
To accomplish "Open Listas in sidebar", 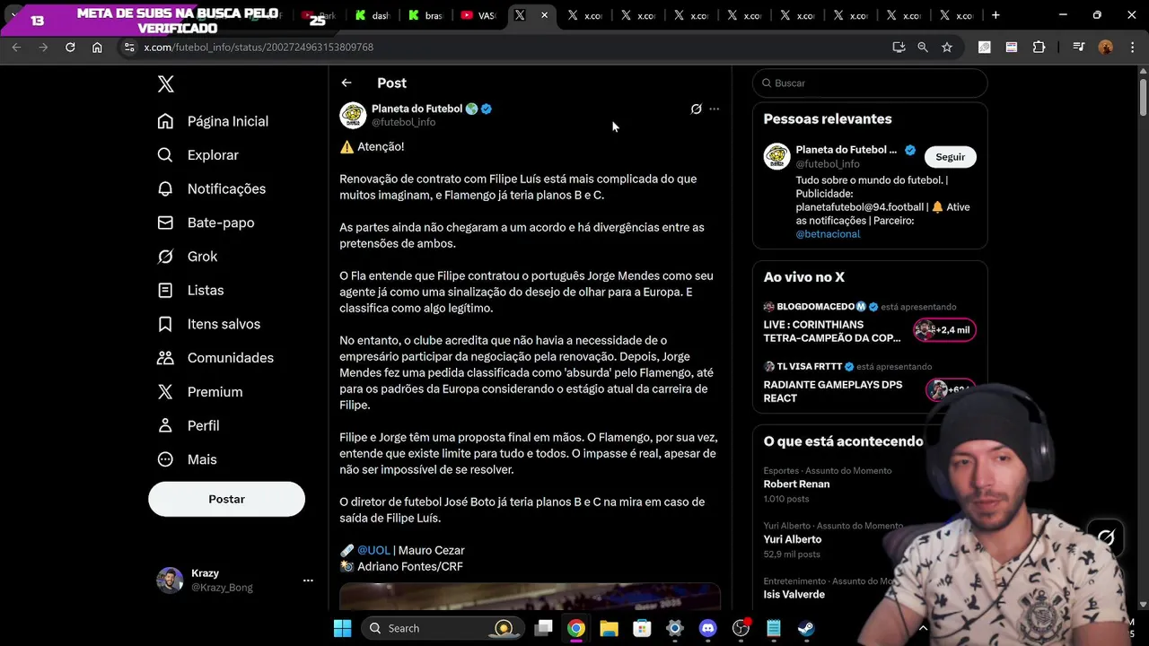I will click(x=190, y=291).
